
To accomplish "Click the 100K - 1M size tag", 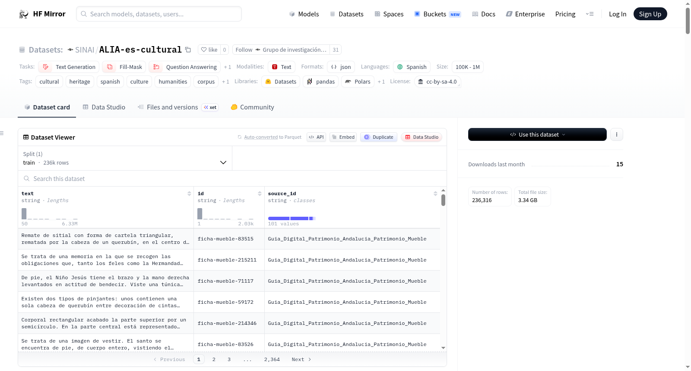I will click(468, 67).
